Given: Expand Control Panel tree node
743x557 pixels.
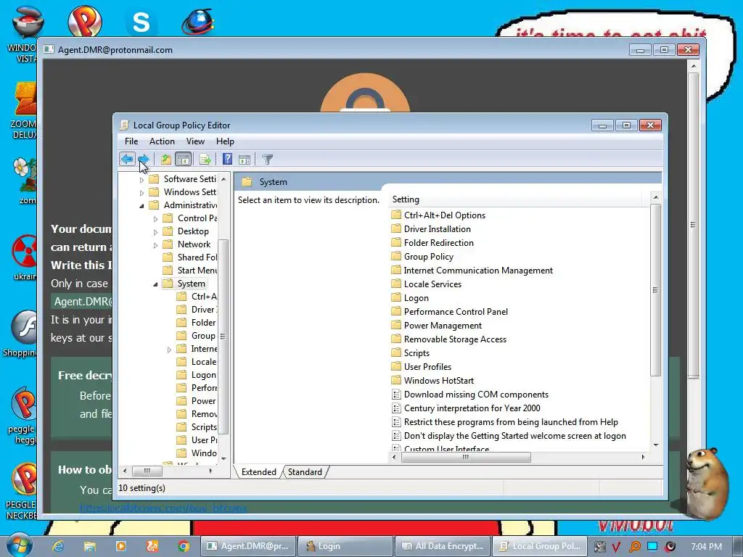Looking at the screenshot, I should (155, 219).
